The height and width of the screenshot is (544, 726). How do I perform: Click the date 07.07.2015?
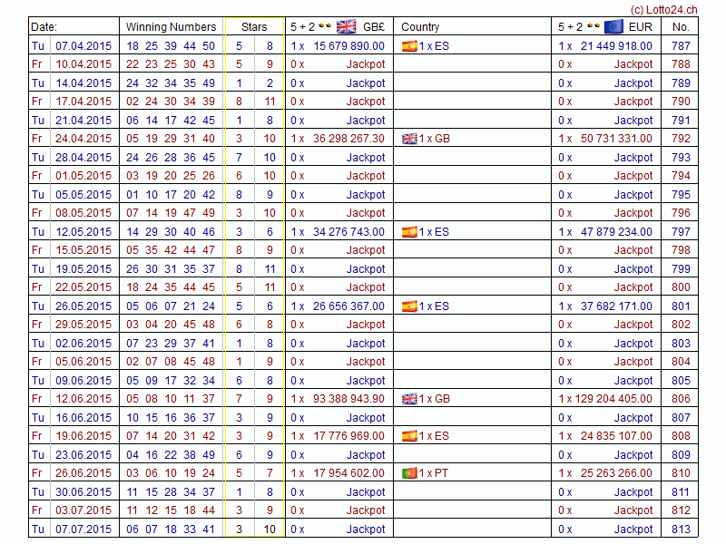83,529
